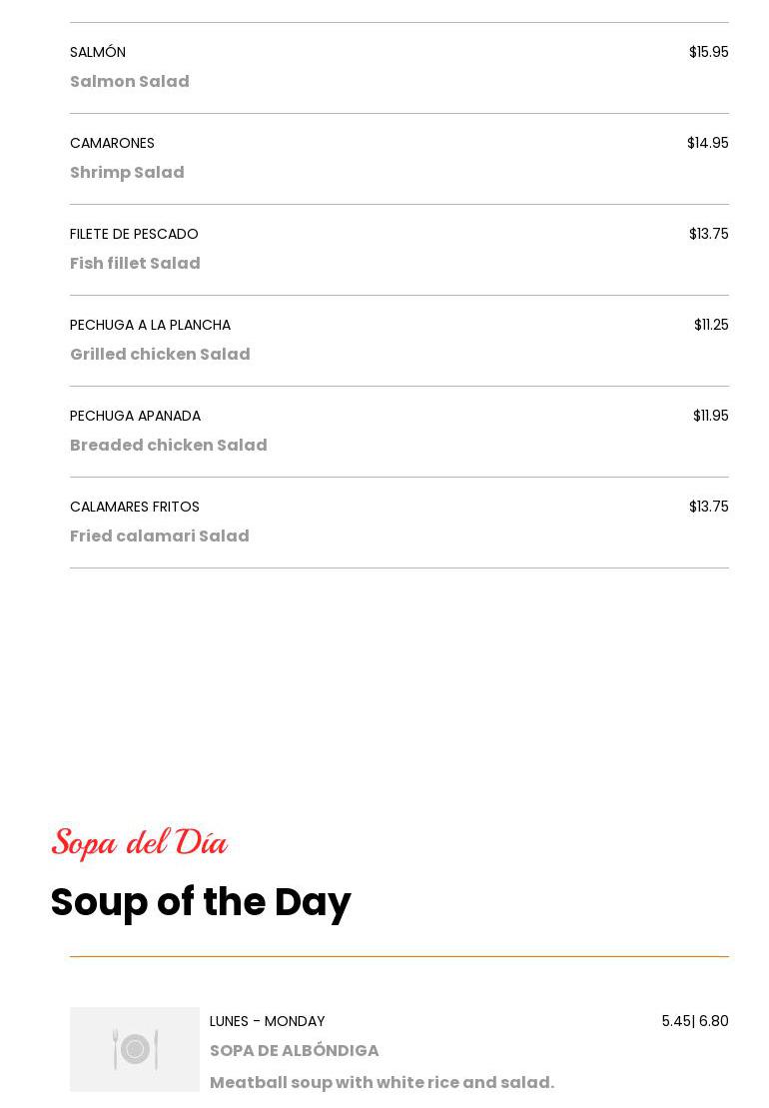
Task: Click the Sopa del Día script heading
Action: coord(140,843)
